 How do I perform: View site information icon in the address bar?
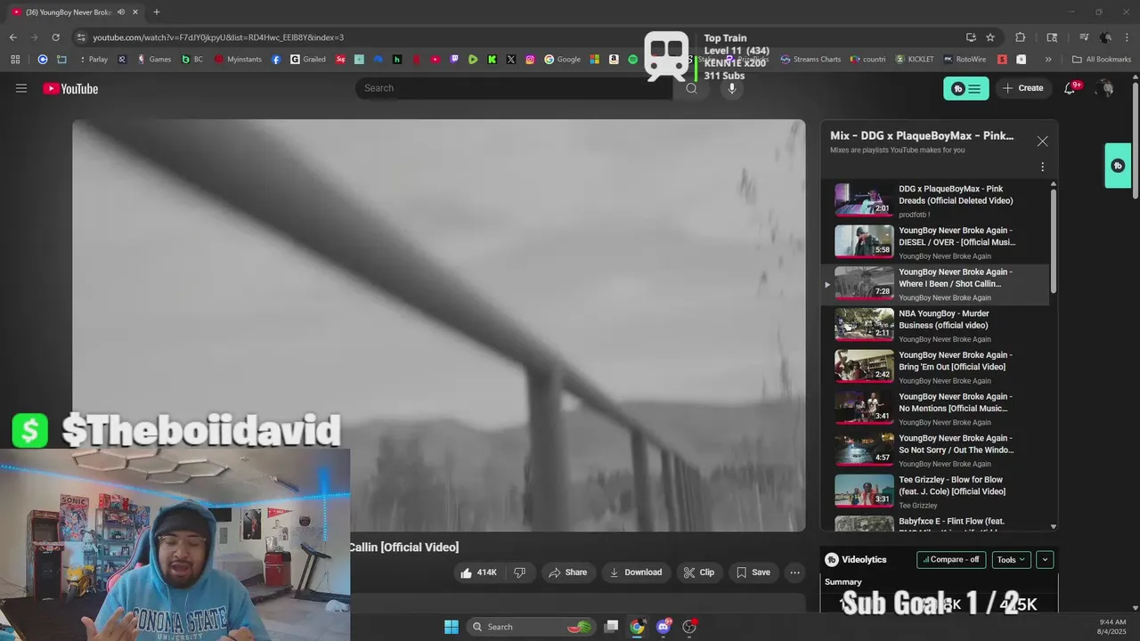[81, 37]
